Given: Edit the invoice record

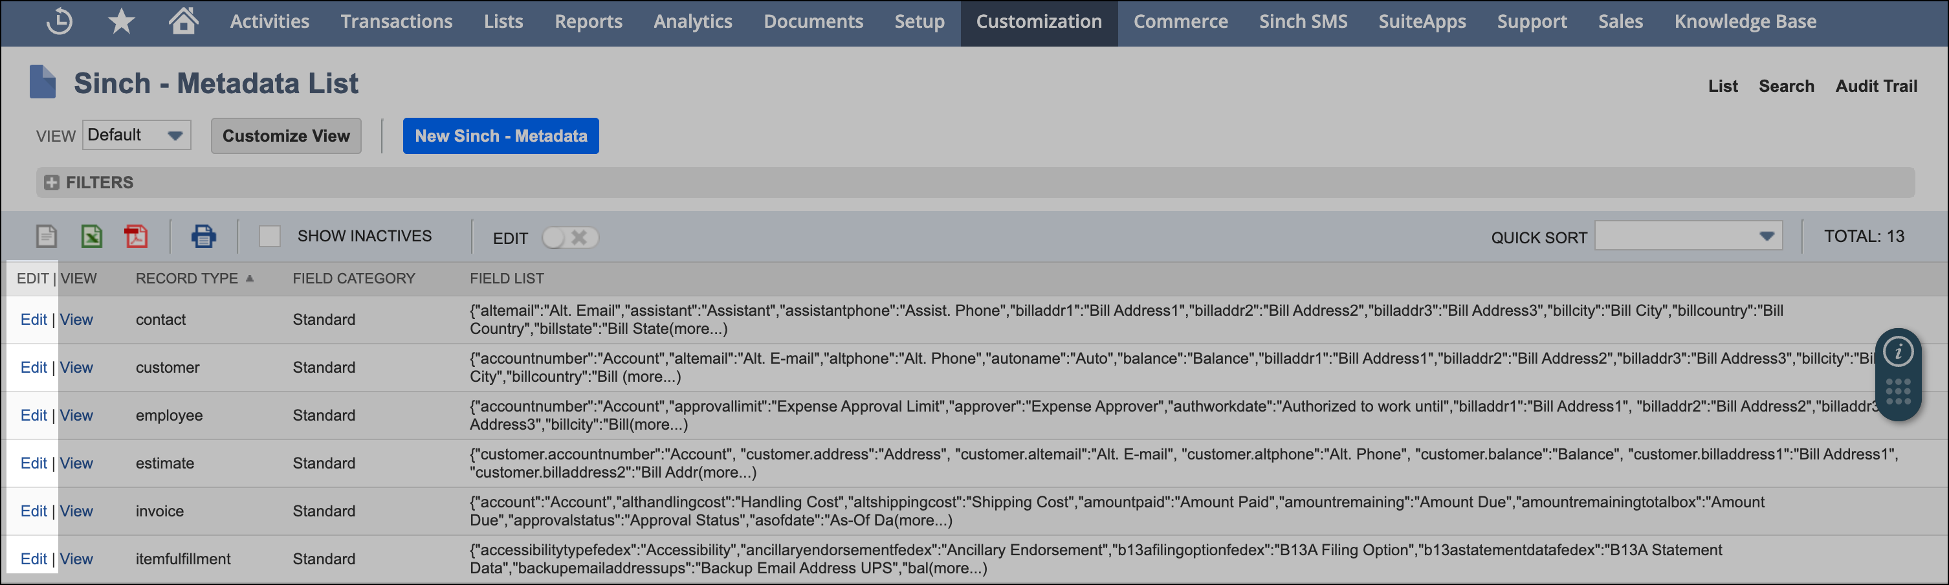Looking at the screenshot, I should (x=33, y=511).
